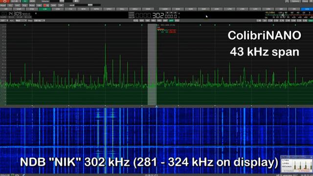Open the dropdown left of the AGC label
This screenshot has width=313, height=176.
(4, 21)
